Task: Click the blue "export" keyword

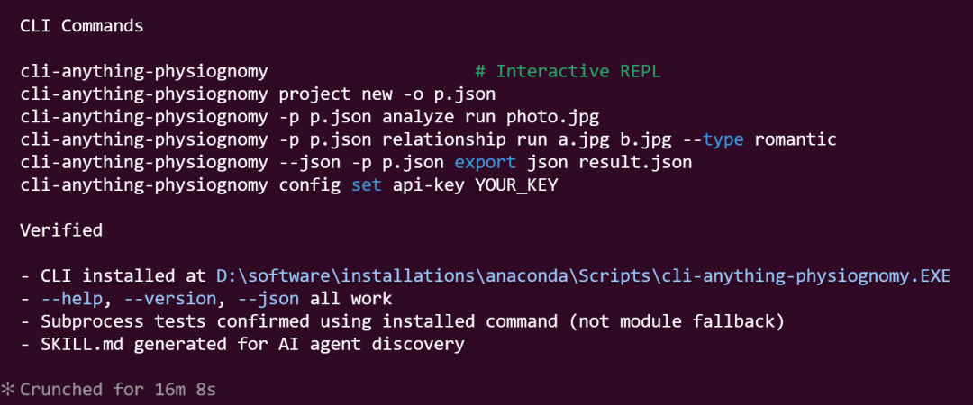Action: pyautogui.click(x=486, y=163)
